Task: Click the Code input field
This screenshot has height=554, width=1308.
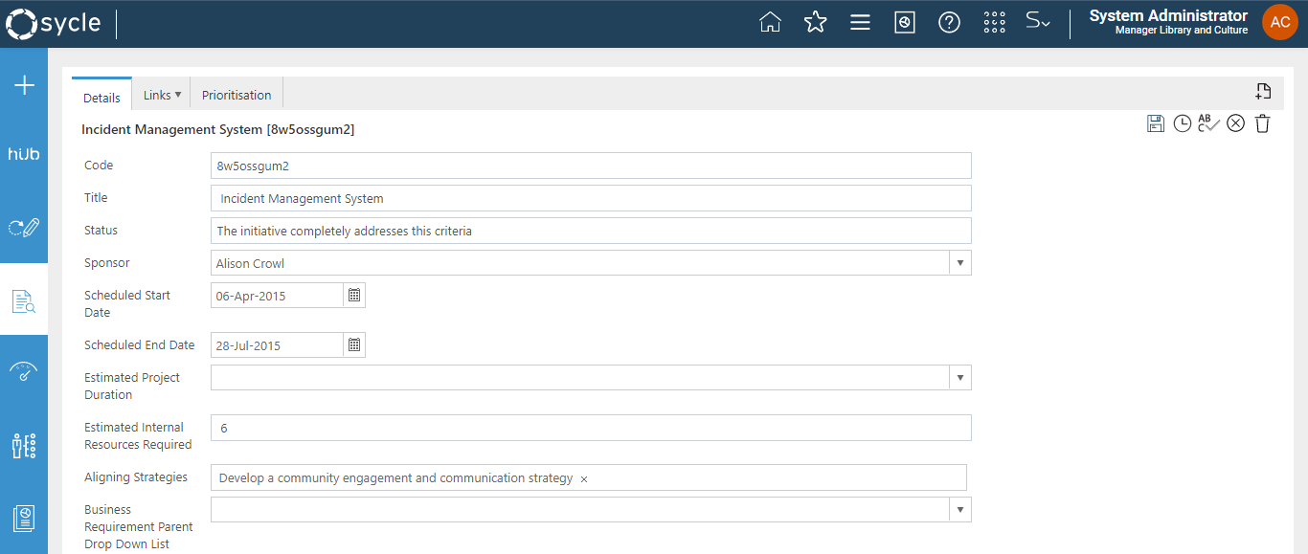Action: pos(591,166)
